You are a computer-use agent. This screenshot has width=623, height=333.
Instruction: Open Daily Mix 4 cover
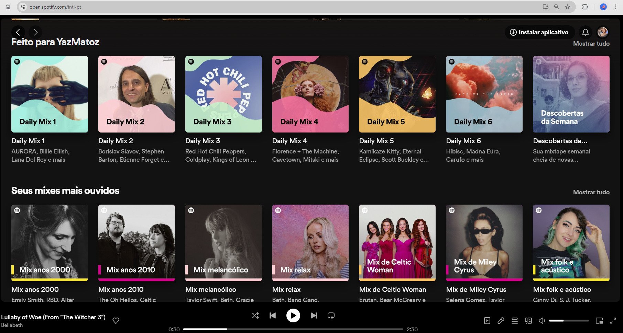[x=310, y=94]
